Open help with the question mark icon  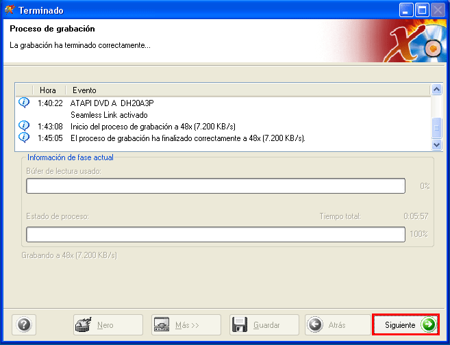tap(24, 324)
